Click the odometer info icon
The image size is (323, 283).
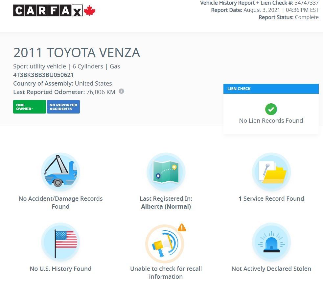(x=121, y=91)
